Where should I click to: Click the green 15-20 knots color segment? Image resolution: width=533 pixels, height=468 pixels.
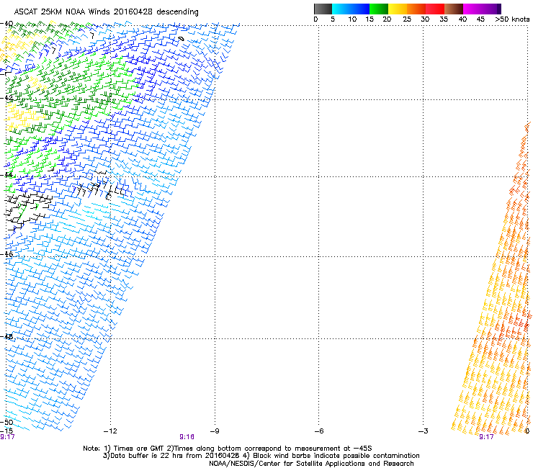tap(379, 9)
